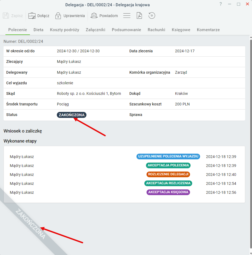
Task: Click Cel wyjazdu value szkolenie
Action: click(x=65, y=83)
